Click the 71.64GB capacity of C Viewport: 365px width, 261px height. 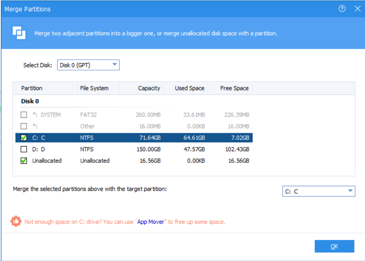click(x=150, y=138)
